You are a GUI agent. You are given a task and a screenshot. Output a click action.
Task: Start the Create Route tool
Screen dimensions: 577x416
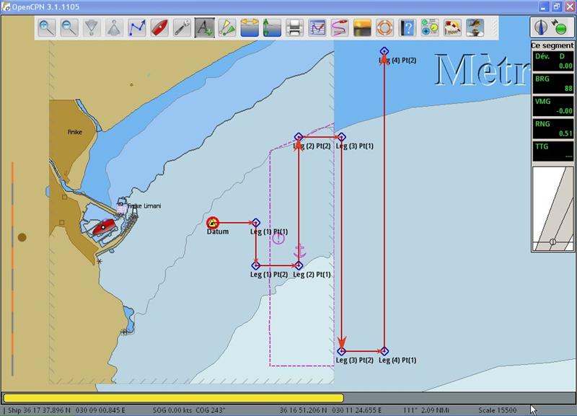137,28
